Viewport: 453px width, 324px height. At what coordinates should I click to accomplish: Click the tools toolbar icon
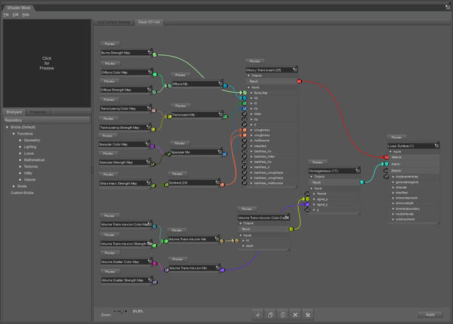click(x=308, y=315)
